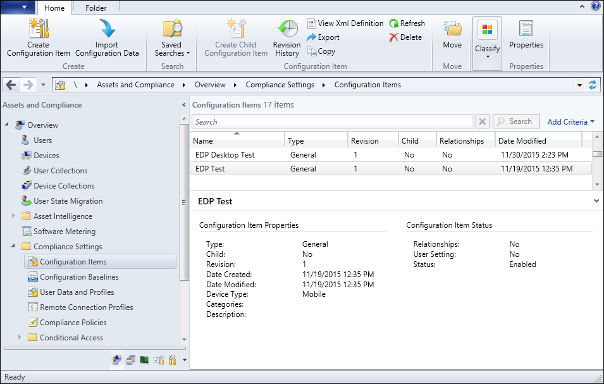Open Revision History from the ribbon
Viewport: 604px width, 384px height.
[287, 29]
